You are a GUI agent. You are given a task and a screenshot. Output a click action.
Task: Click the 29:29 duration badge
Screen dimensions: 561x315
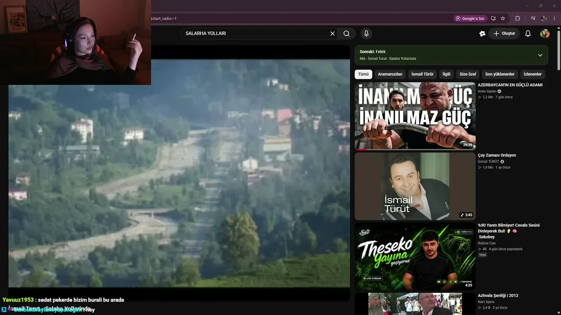click(468, 145)
